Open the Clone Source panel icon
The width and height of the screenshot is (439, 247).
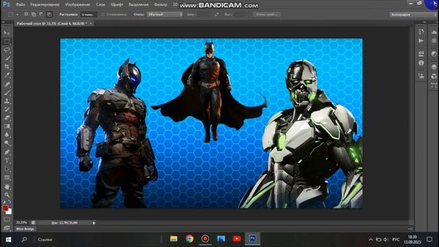pyautogui.click(x=421, y=75)
